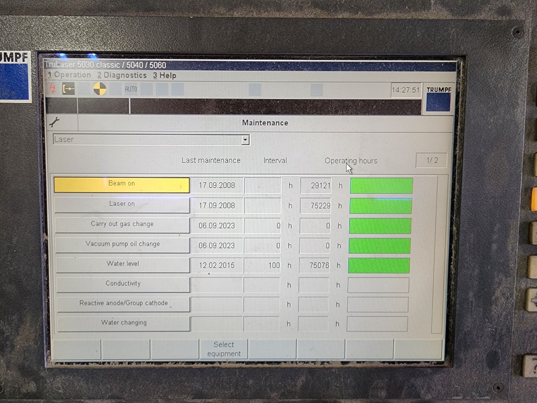Click the Beam on last maintenance date 17.09.2008
The width and height of the screenshot is (537, 403).
point(217,185)
